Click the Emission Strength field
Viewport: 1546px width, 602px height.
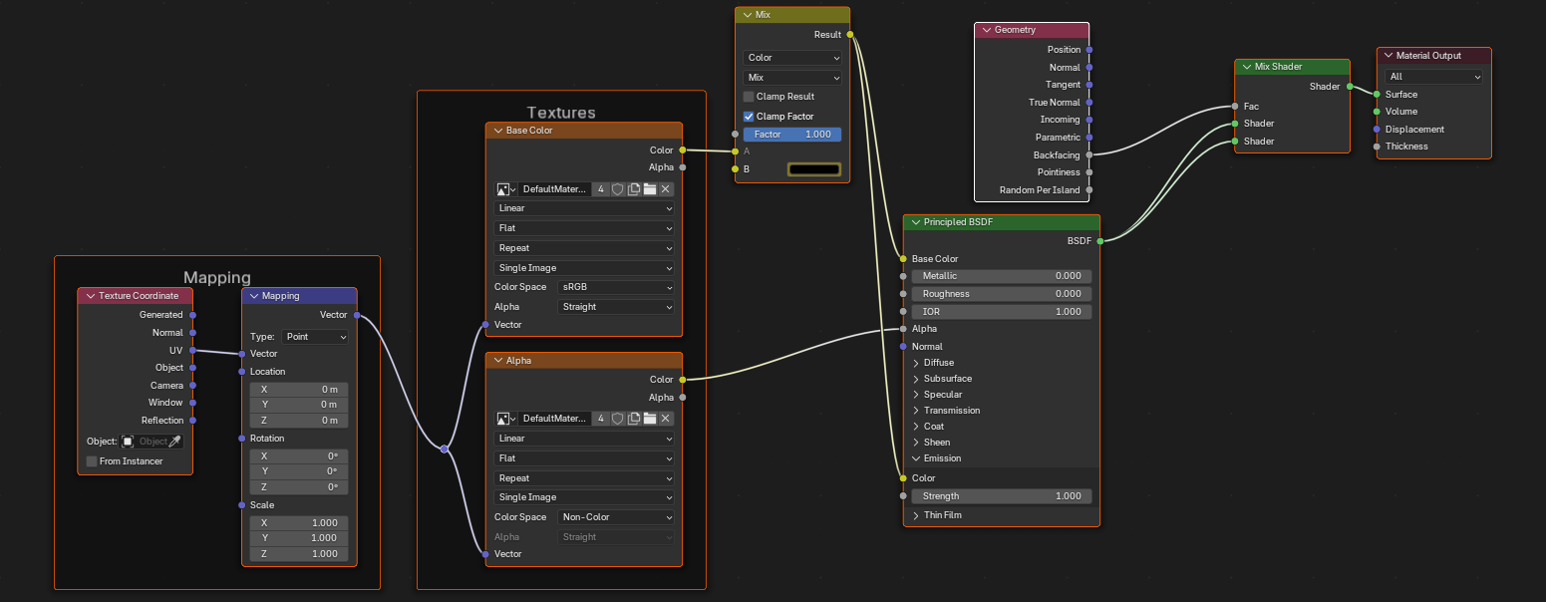coord(1002,496)
